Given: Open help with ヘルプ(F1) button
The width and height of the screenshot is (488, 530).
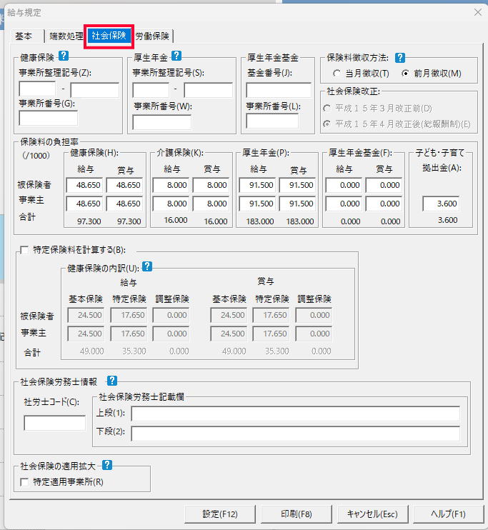Looking at the screenshot, I should pos(448,514).
